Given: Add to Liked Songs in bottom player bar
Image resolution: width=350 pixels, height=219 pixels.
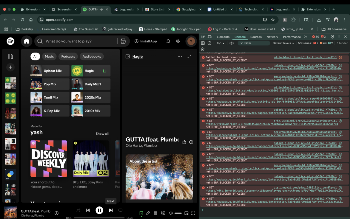Looking at the screenshot, I should coord(57,213).
